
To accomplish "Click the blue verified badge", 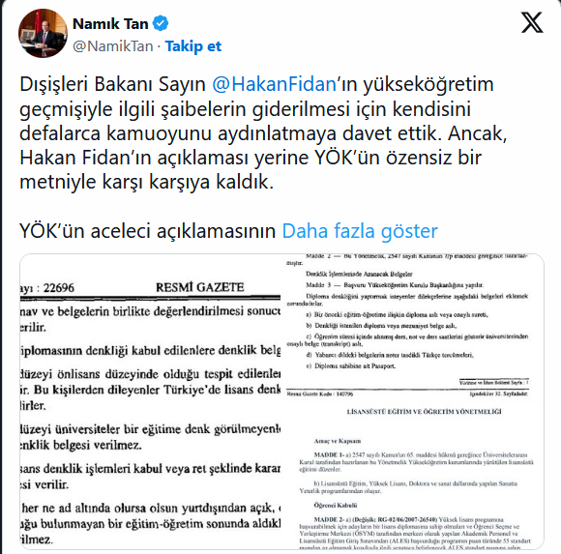I will [161, 23].
